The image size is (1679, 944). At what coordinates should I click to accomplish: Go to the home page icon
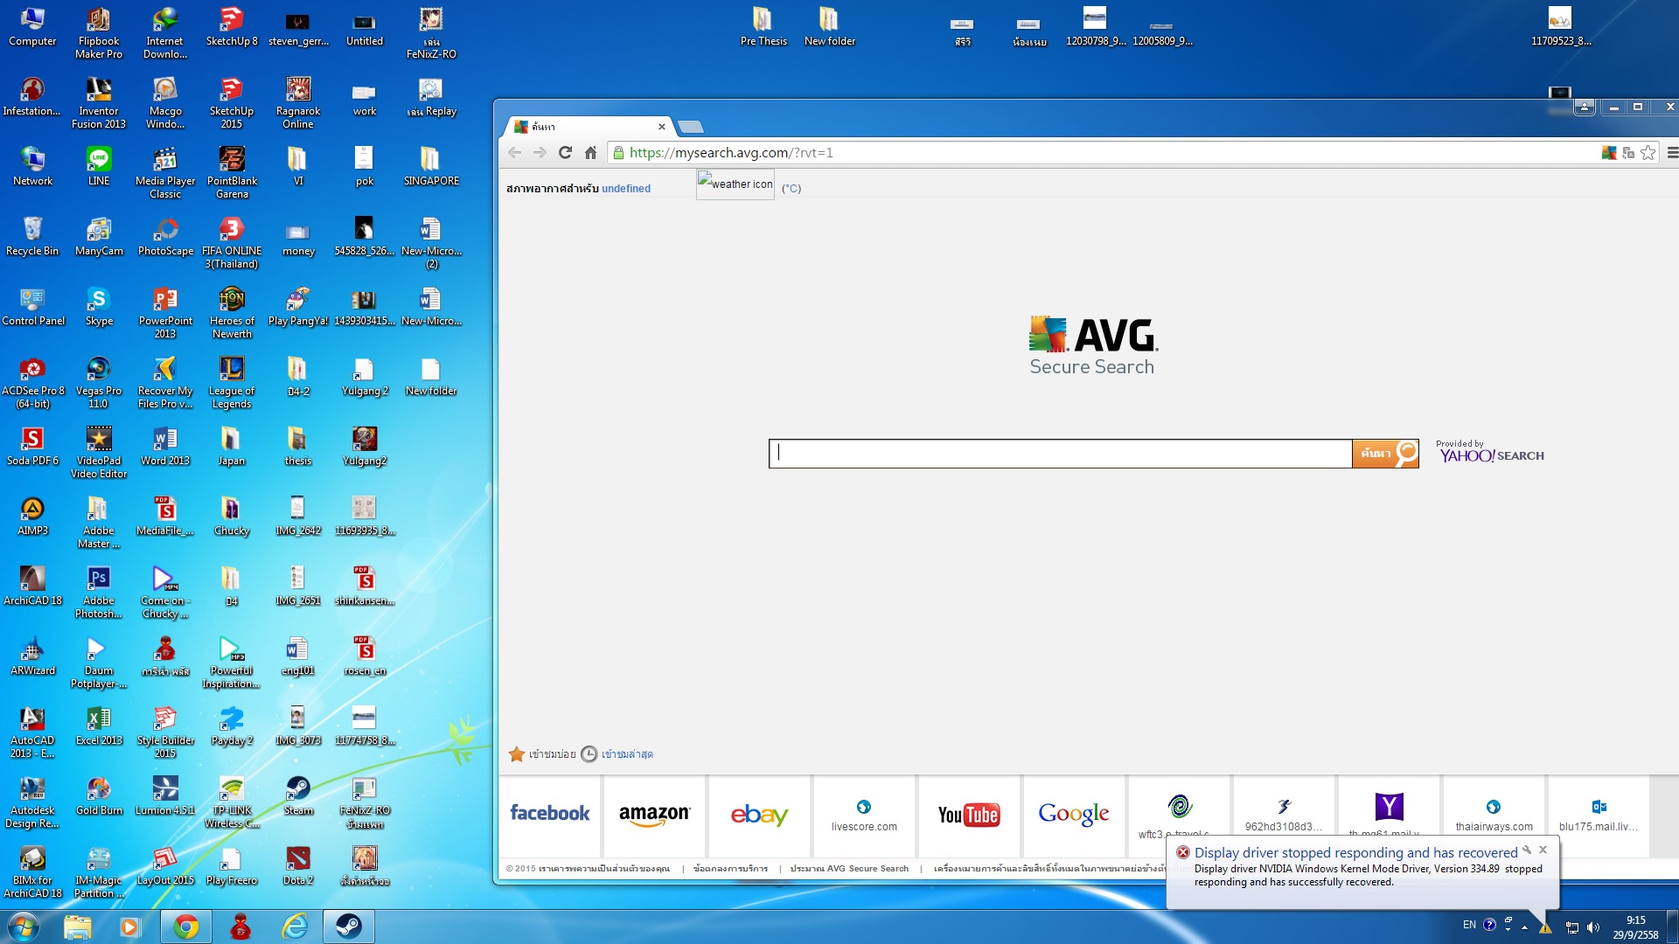point(590,153)
